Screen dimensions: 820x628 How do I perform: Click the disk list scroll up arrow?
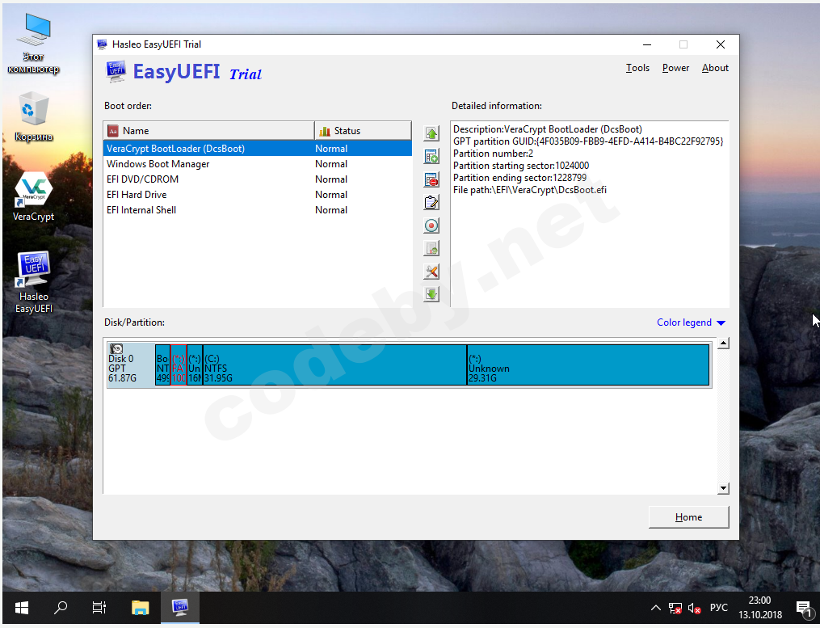(x=723, y=344)
